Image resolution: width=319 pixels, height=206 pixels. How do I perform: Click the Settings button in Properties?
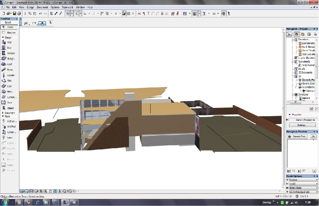[x=302, y=125]
